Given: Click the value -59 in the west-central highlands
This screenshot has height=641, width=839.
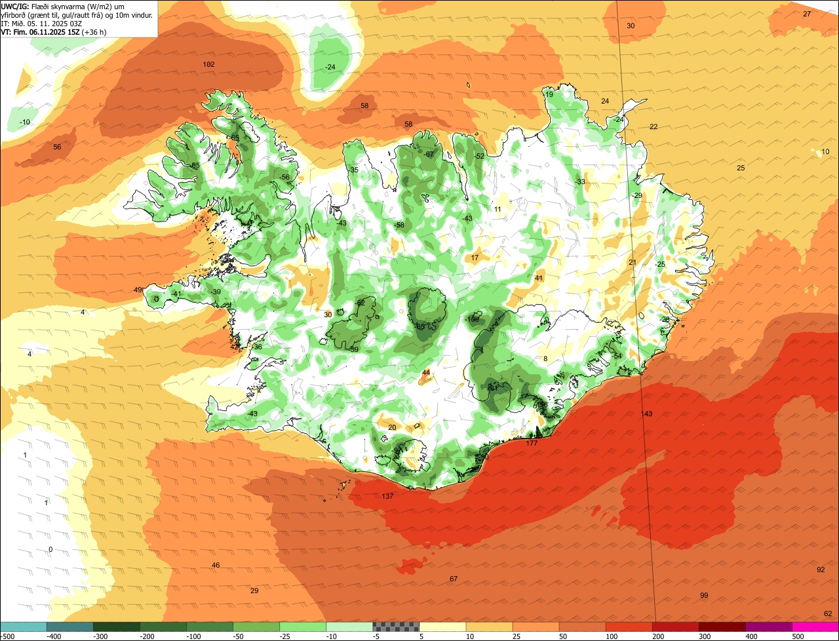Looking at the screenshot, I should pyautogui.click(x=354, y=349).
